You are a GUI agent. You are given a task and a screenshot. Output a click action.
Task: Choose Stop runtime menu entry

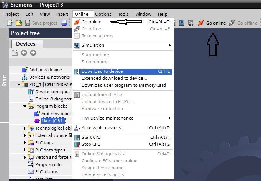pyautogui.click(x=95, y=62)
